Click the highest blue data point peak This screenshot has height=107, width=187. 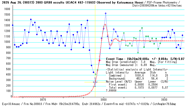(x=106, y=13)
